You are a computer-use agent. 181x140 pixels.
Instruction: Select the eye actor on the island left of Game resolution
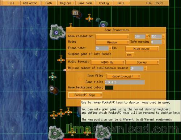point(56,32)
